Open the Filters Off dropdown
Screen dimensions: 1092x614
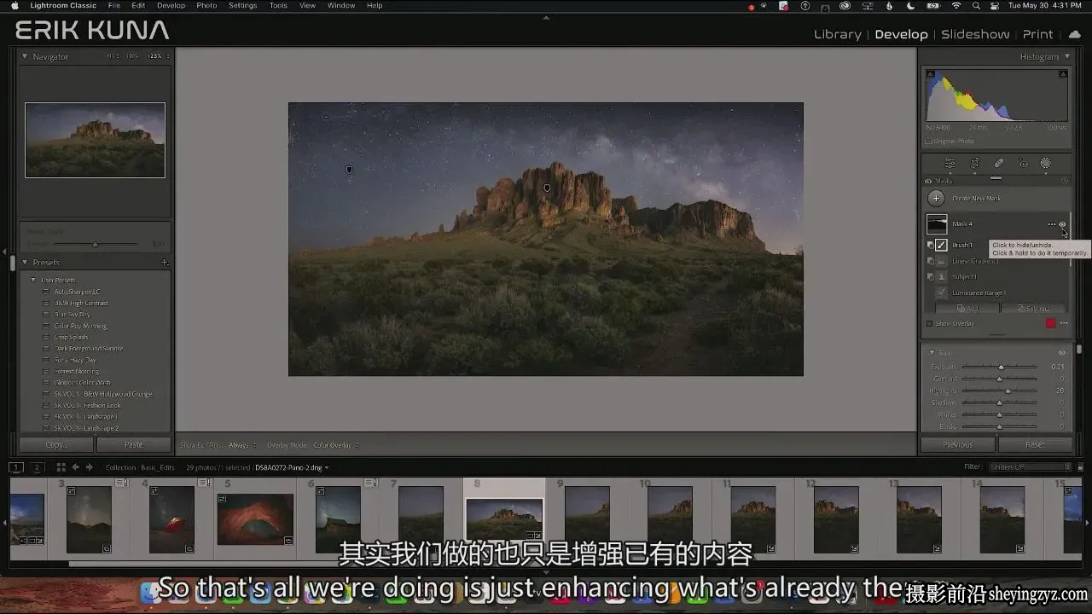pyautogui.click(x=1029, y=467)
